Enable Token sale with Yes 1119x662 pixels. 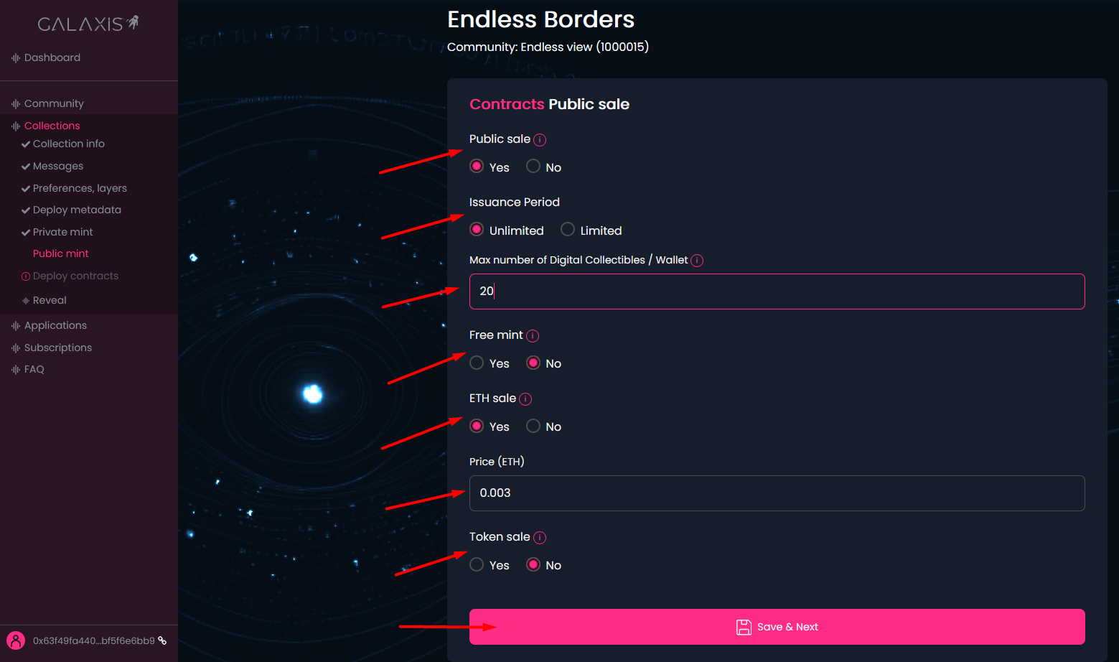(477, 565)
